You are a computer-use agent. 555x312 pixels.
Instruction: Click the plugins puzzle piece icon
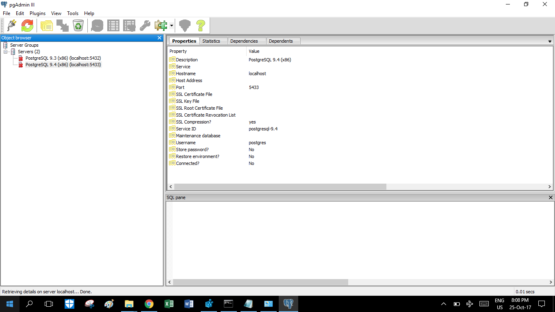[161, 26]
